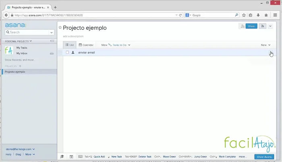Click the assignee person icon on enviar email
The height and width of the screenshot is (162, 282).
click(73, 53)
